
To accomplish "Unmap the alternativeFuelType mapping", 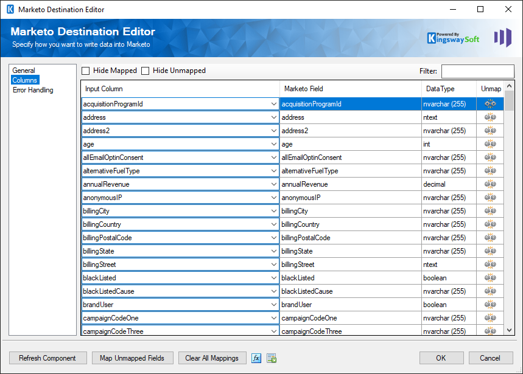I will tap(490, 171).
